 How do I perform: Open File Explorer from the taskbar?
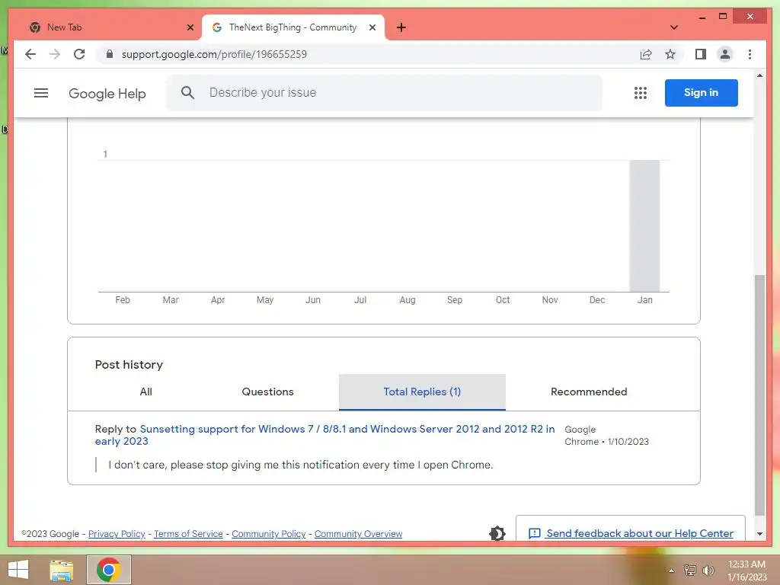click(x=62, y=570)
